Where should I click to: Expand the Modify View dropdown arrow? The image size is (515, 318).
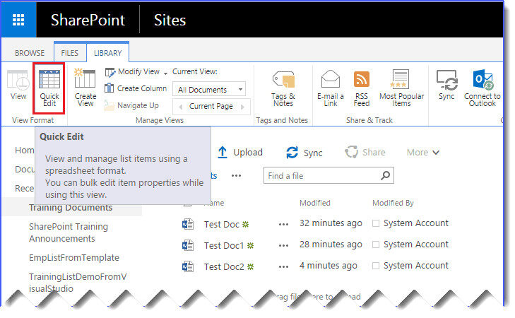point(165,73)
